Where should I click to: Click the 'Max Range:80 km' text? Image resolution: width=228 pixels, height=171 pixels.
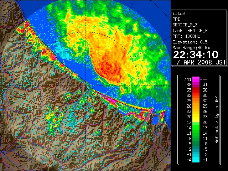pos(191,48)
